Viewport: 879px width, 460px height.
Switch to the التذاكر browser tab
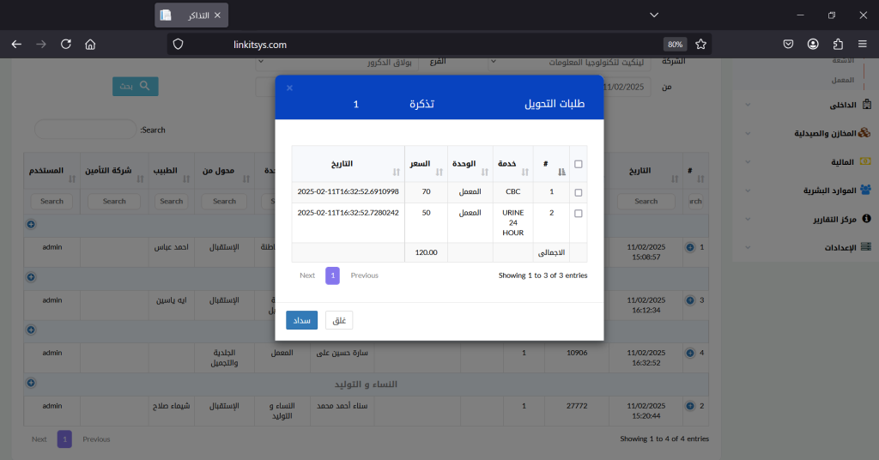coord(191,15)
